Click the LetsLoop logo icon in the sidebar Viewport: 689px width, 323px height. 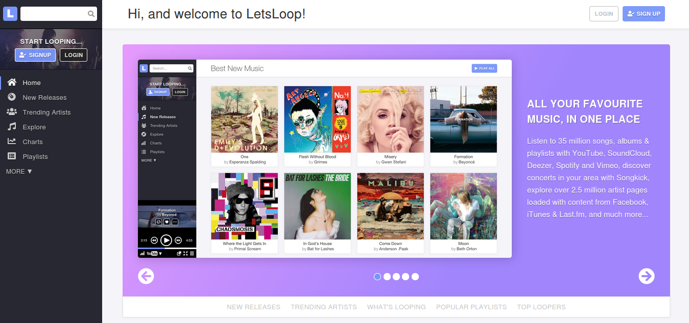click(10, 14)
